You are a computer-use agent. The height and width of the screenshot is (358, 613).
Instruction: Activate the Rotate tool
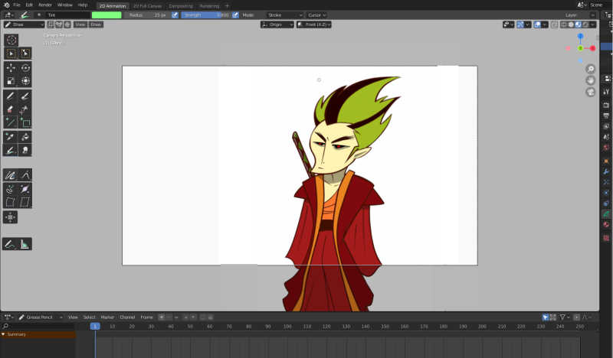click(x=25, y=68)
